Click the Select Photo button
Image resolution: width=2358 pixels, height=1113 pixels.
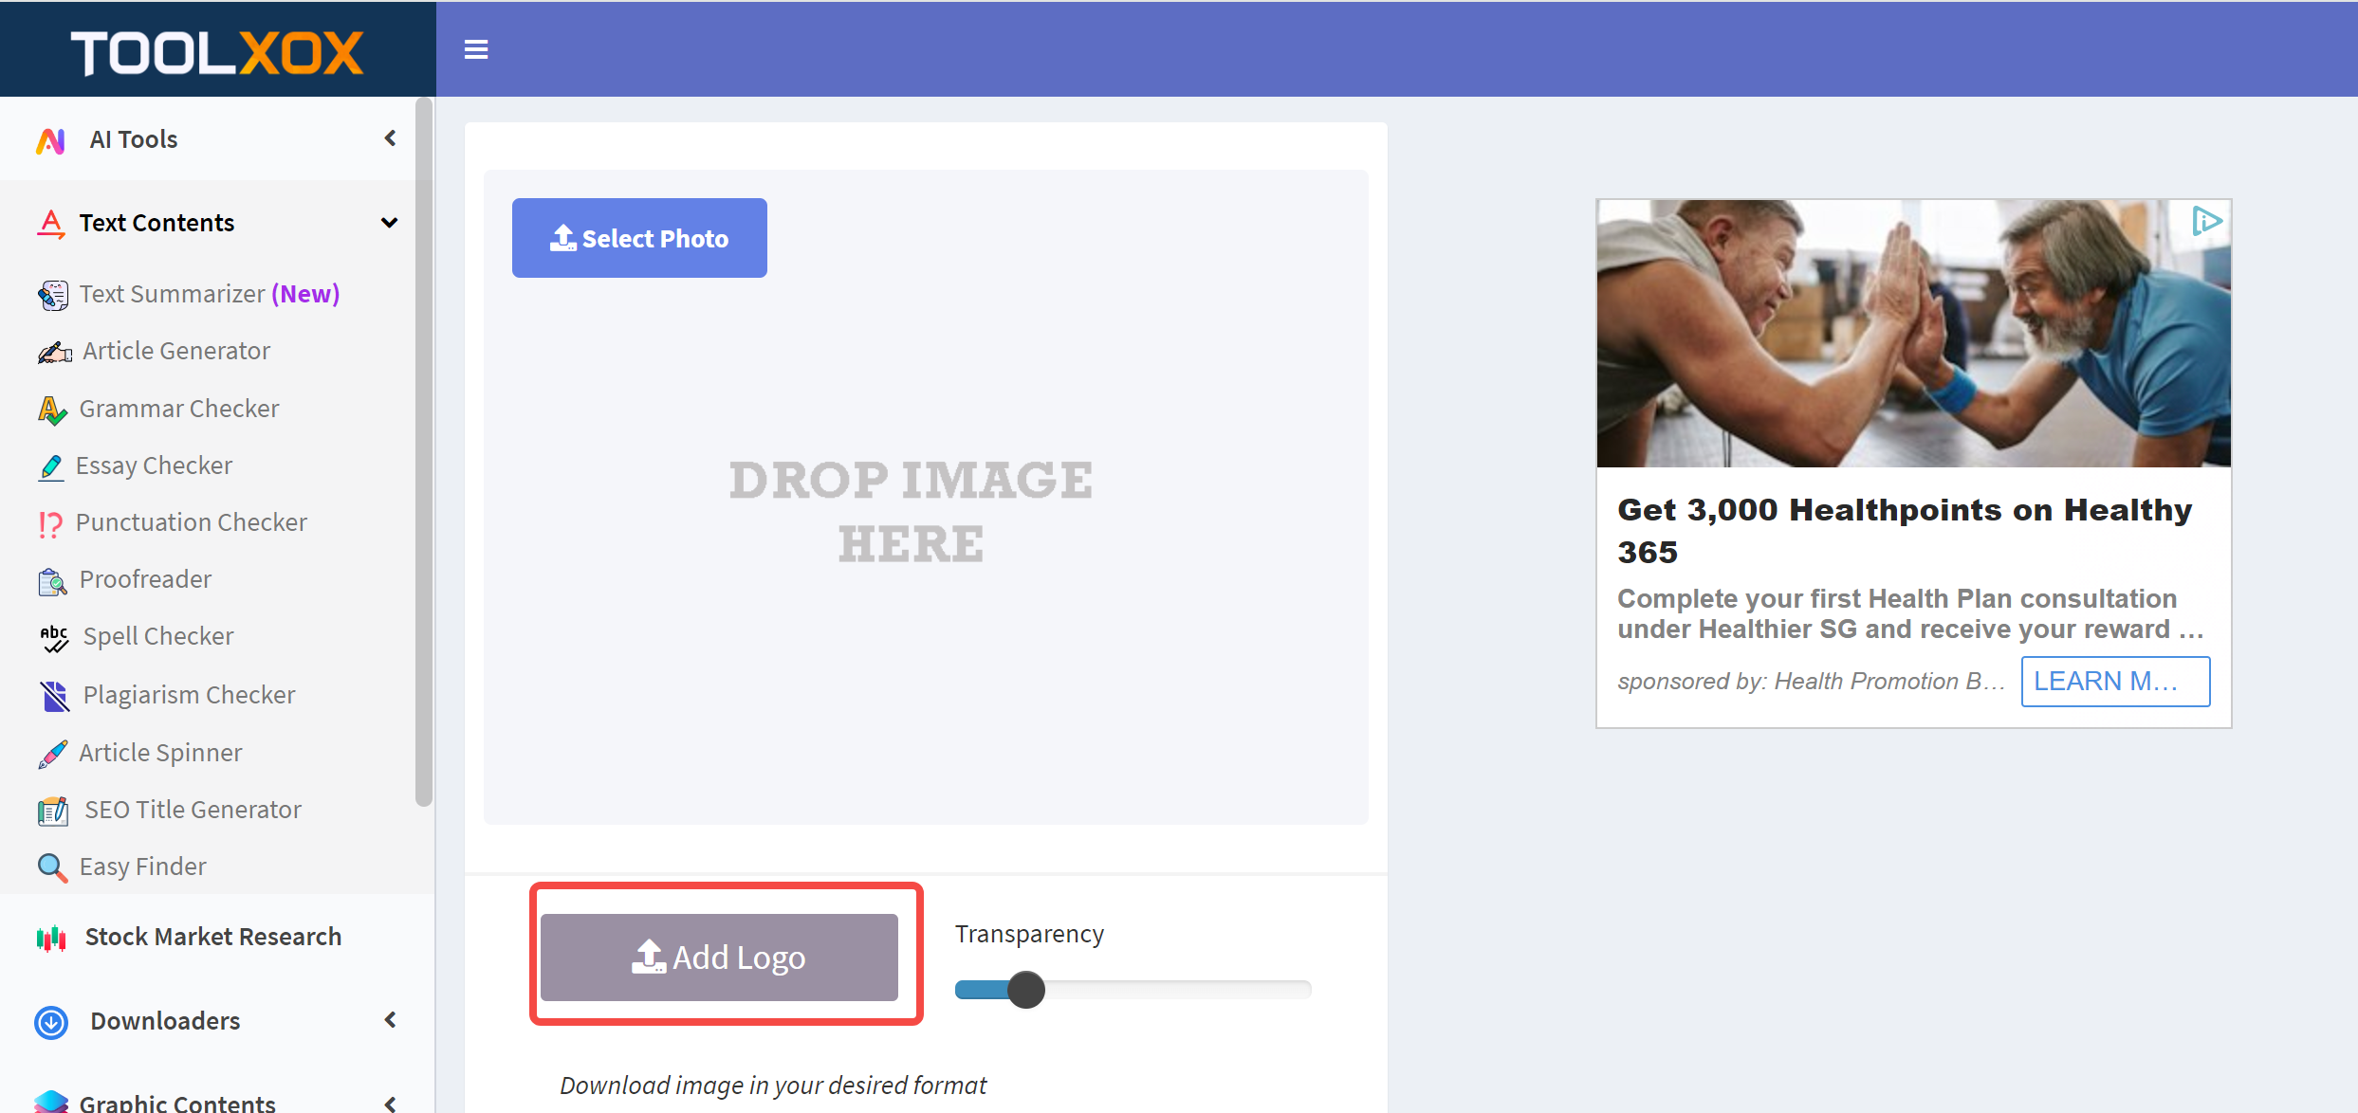click(x=639, y=238)
